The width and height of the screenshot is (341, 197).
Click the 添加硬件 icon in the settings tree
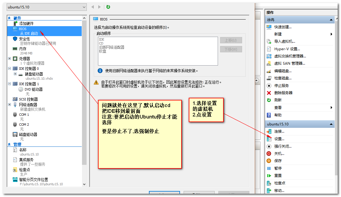pyautogui.click(x=15, y=23)
